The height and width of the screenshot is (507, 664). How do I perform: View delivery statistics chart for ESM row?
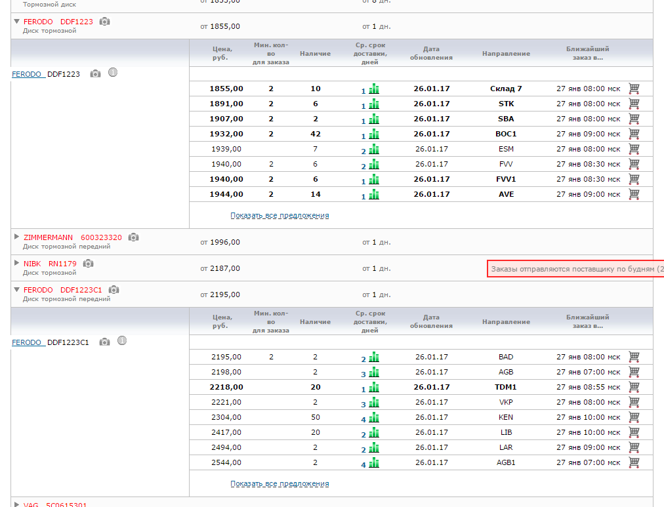374,149
